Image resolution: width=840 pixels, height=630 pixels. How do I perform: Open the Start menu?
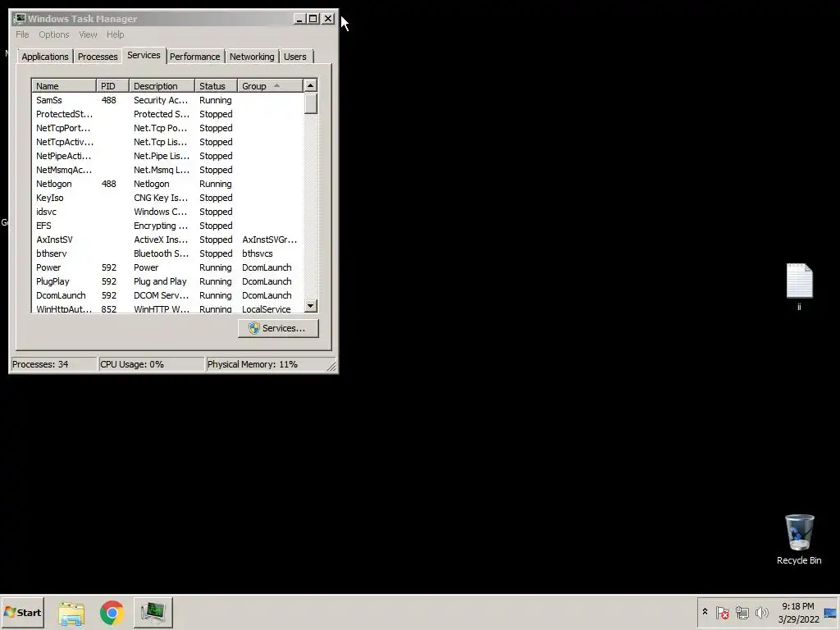point(22,612)
